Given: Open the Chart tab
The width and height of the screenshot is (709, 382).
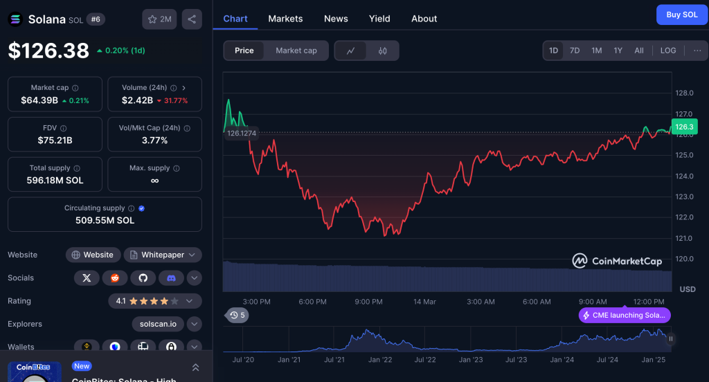Looking at the screenshot, I should [x=235, y=19].
